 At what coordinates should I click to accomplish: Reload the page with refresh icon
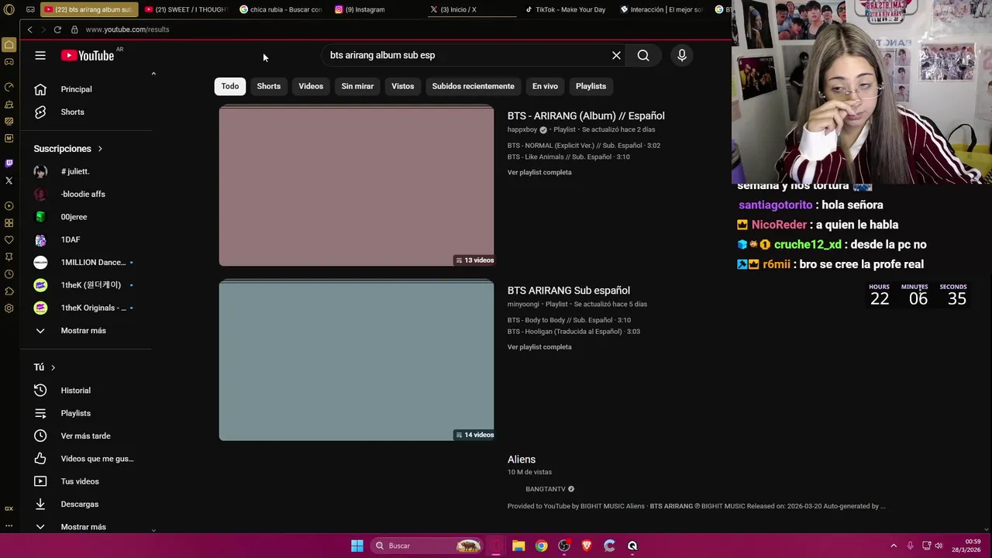click(57, 29)
